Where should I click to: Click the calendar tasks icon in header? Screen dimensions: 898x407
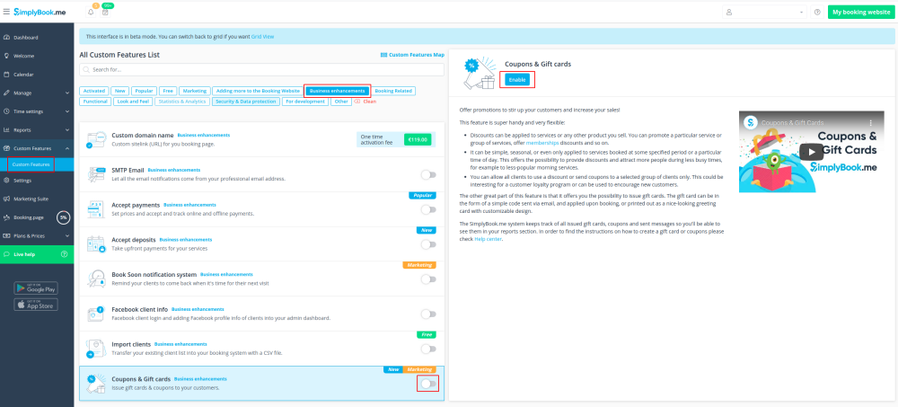105,13
